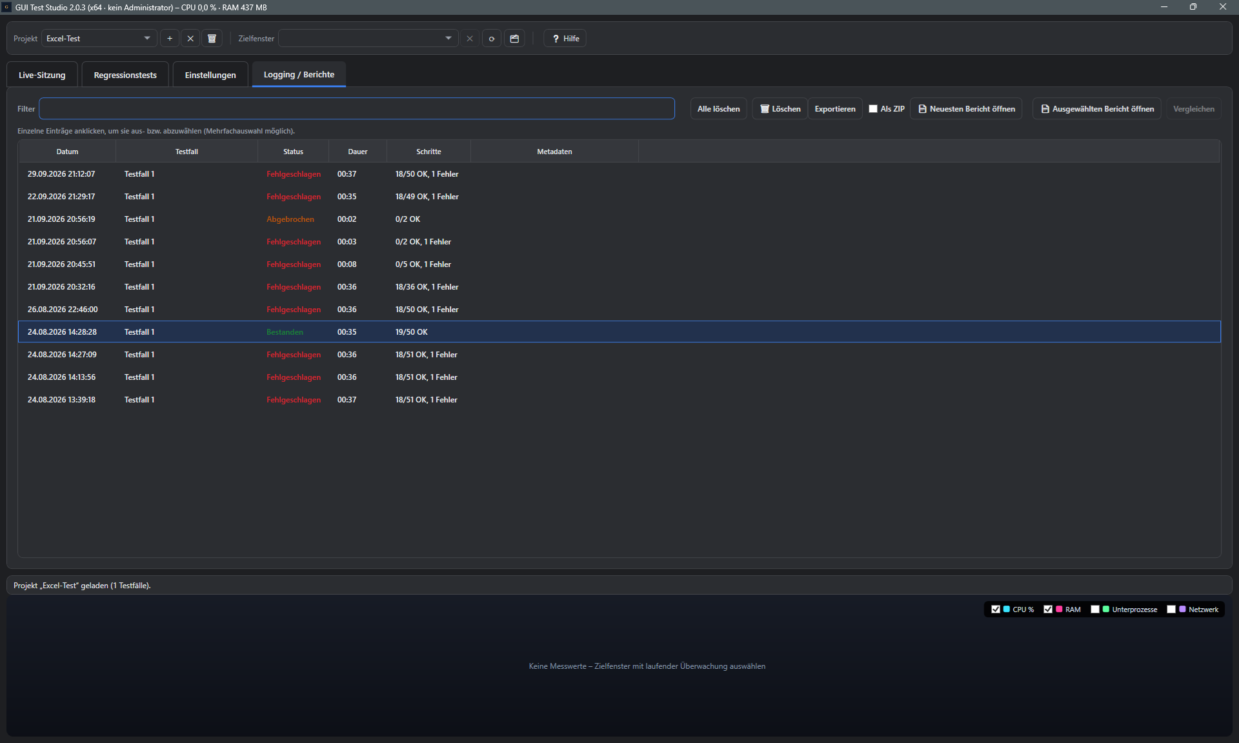Click the Alle löschen button

point(719,109)
